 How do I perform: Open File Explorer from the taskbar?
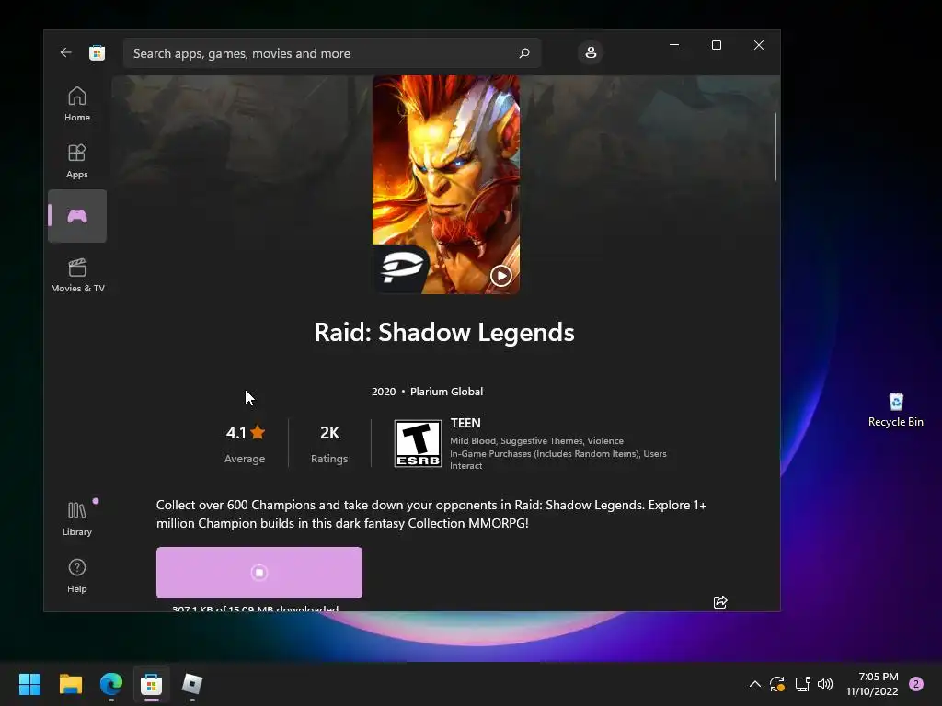(70, 684)
